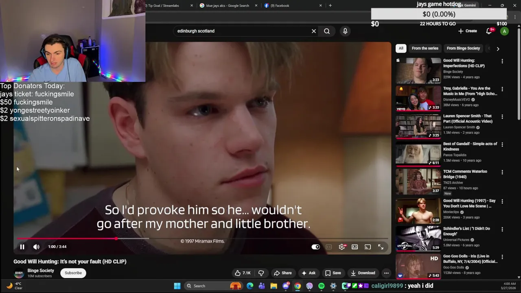Open the Binge Society channel avatar
This screenshot has height=293, width=521.
pos(19,273)
